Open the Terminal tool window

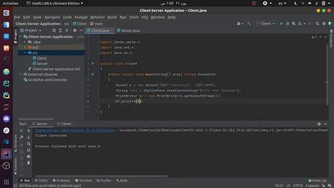[83, 181]
